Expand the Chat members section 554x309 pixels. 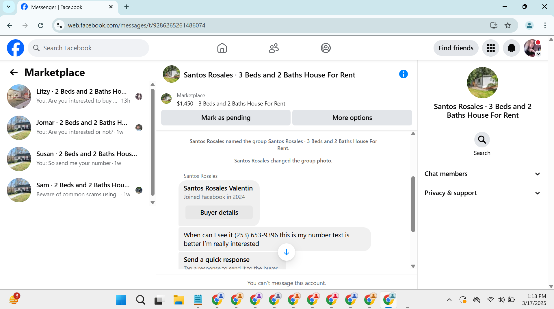coord(482,174)
